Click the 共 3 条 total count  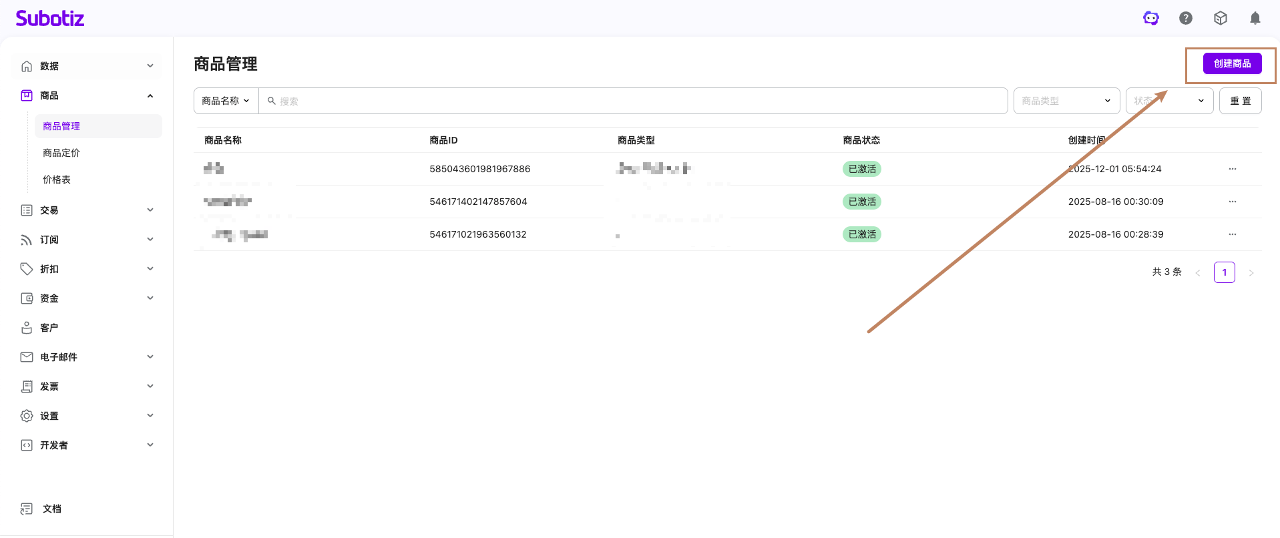pyautogui.click(x=1166, y=272)
